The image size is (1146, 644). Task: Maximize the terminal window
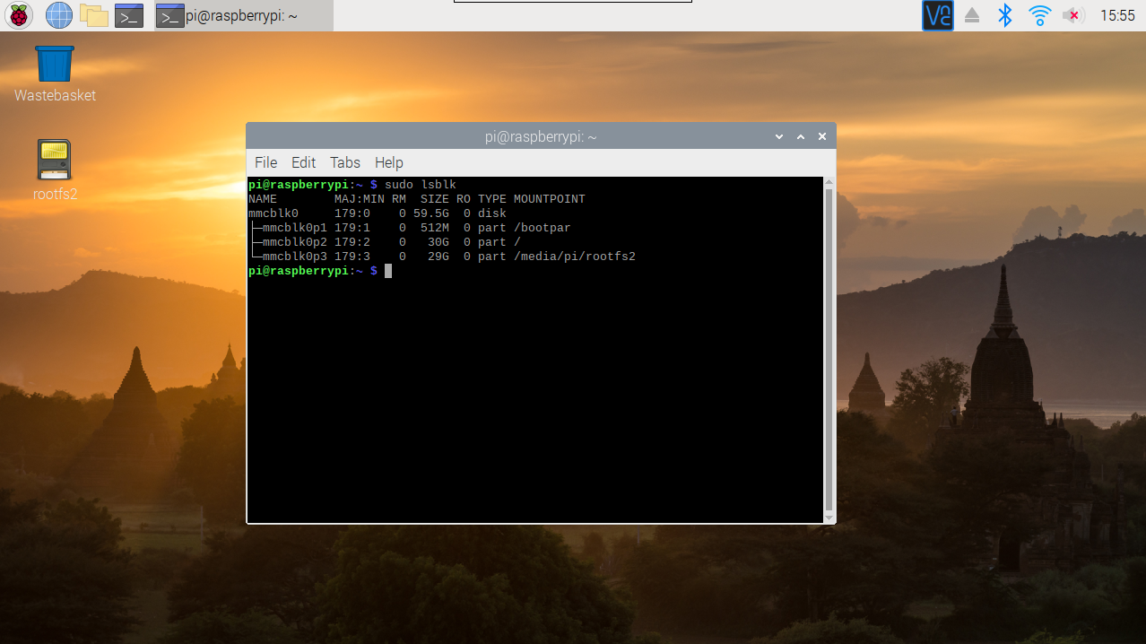tap(800, 136)
